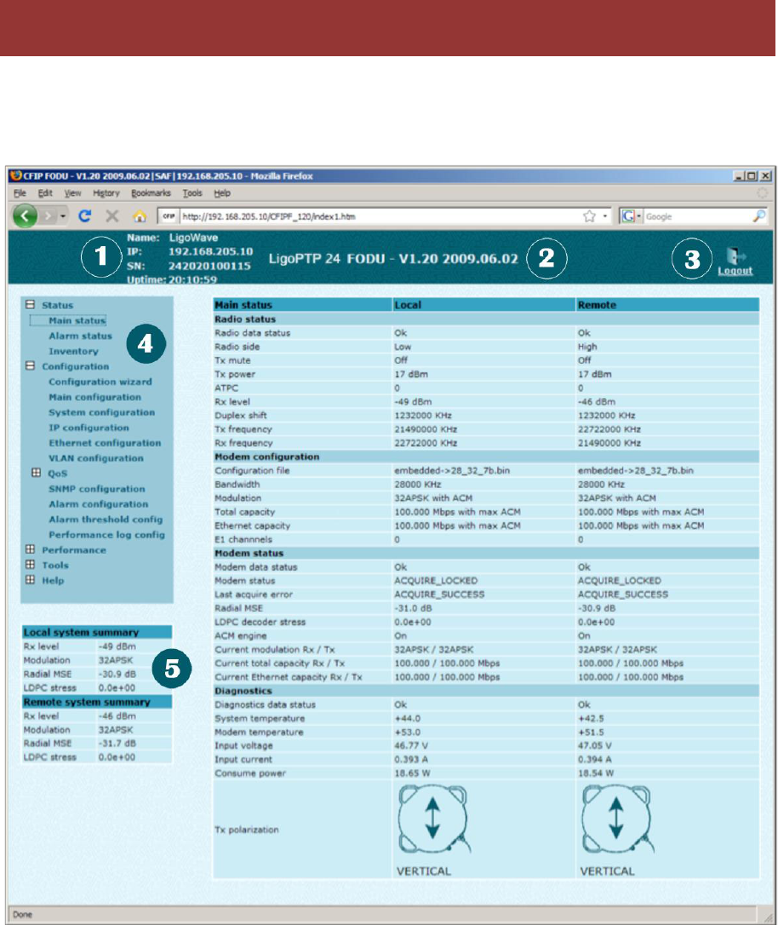Click the Local Tx frequency 21490000 KHz value
Viewport: 778px width, 925px height.
coord(426,429)
